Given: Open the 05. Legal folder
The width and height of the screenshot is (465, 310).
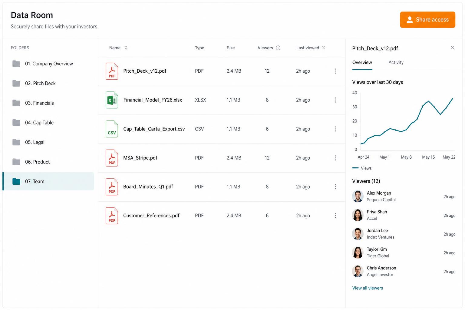Looking at the screenshot, I should click(35, 142).
